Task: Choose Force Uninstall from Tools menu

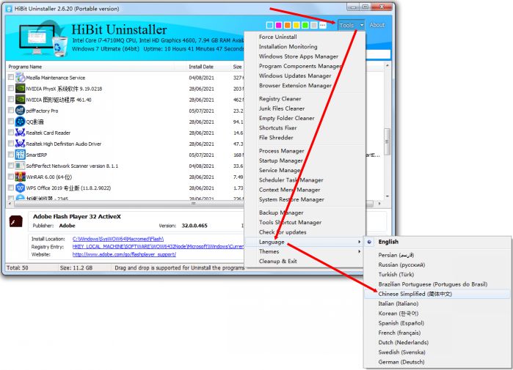Action: pos(277,37)
